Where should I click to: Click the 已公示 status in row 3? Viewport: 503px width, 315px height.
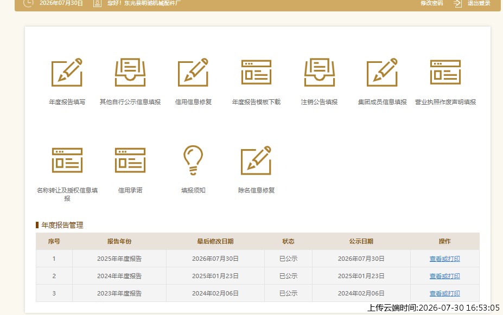pos(288,293)
